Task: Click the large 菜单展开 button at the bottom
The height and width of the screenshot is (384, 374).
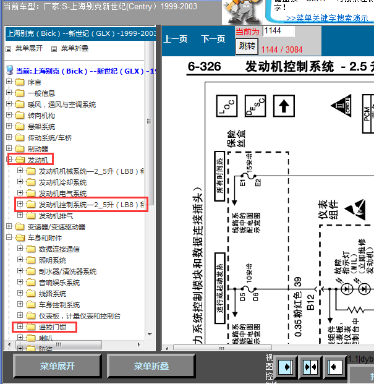Action: tap(57, 366)
